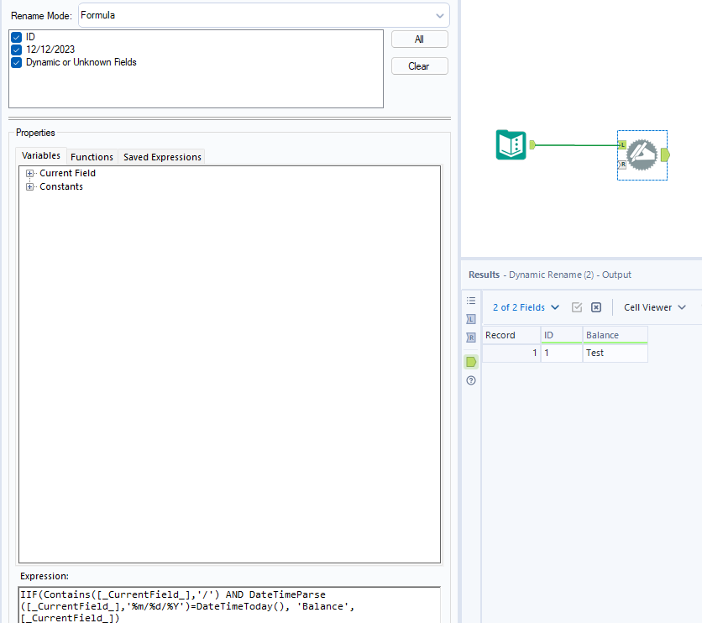
Task: Click the Dynamic Rename L input anchor
Action: click(622, 144)
